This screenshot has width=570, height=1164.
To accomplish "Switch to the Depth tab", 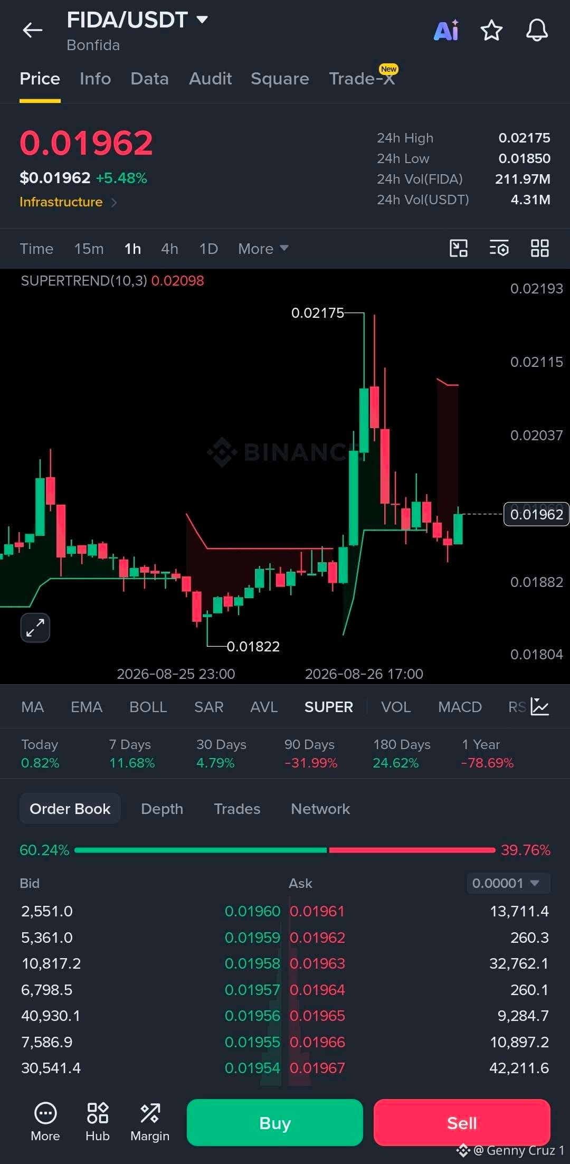I will pos(162,809).
